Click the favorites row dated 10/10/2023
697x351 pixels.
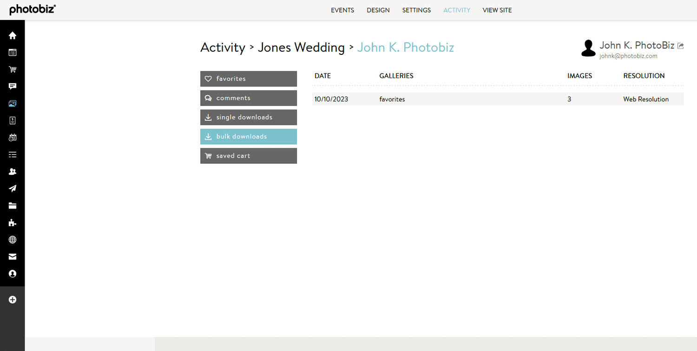point(418,99)
